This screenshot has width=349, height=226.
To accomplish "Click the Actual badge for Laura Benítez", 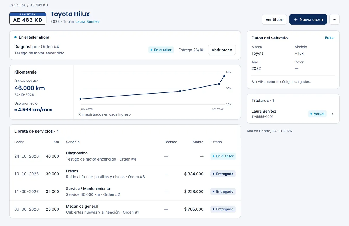I will pos(317,114).
